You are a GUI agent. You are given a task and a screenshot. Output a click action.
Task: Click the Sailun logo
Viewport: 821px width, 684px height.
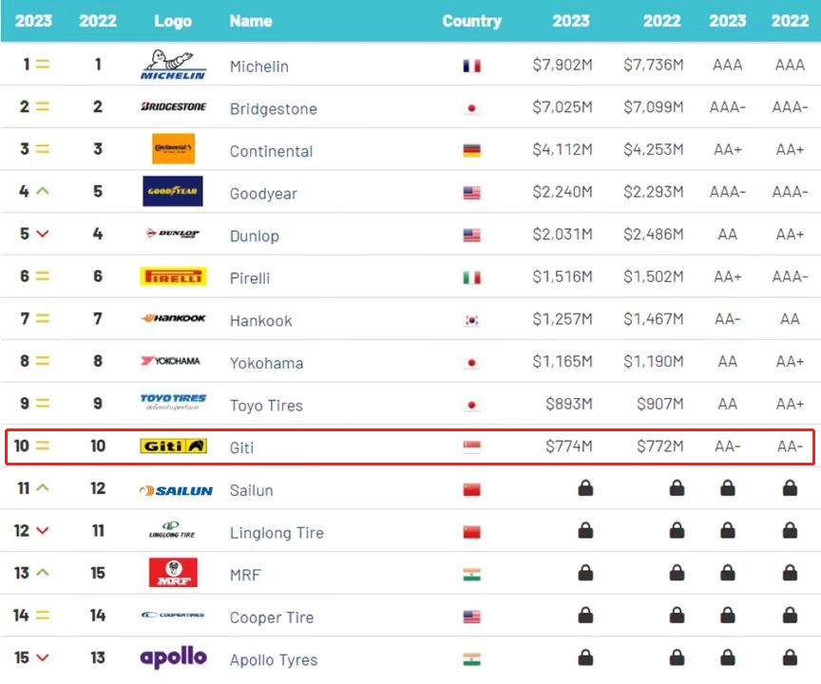click(x=173, y=490)
